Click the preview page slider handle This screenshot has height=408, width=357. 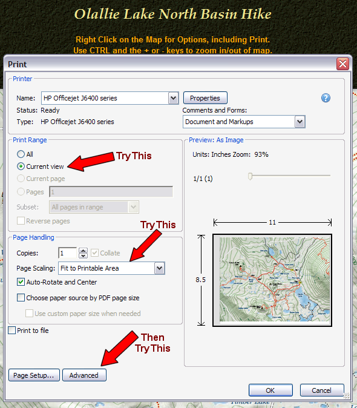[x=250, y=176]
